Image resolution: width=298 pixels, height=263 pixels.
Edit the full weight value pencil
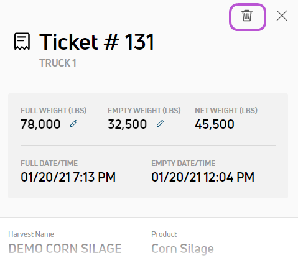pyautogui.click(x=73, y=124)
